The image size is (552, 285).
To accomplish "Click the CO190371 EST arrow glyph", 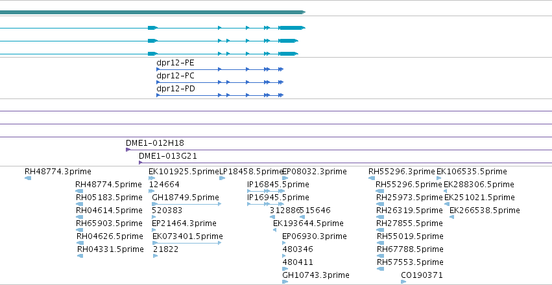I will coord(403,282).
